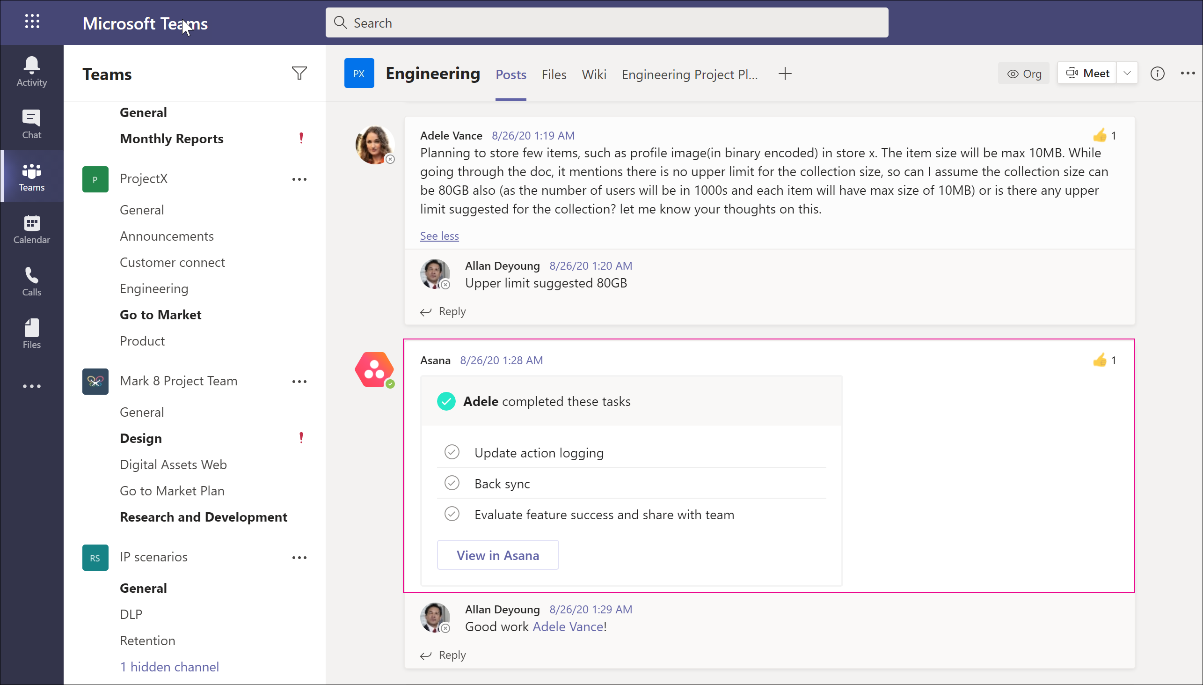Click the search input field
The image size is (1203, 685).
pos(607,22)
